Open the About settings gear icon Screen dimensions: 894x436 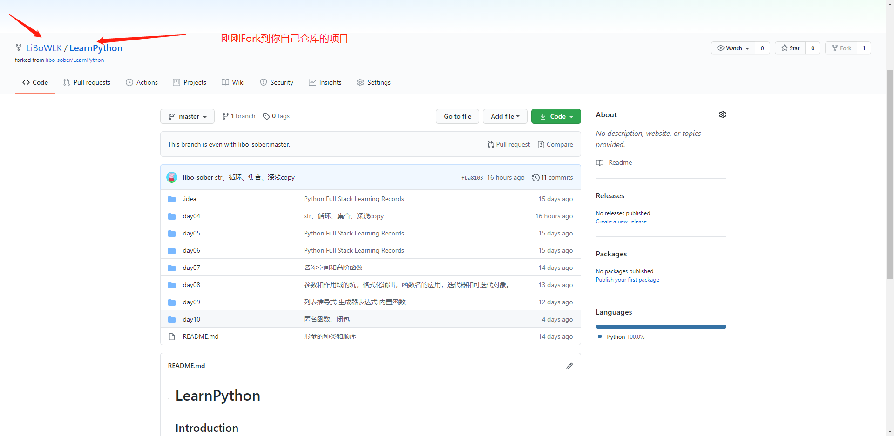click(x=722, y=114)
